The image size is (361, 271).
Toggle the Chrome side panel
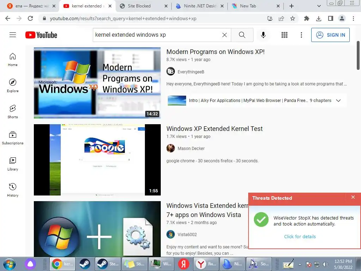click(x=331, y=18)
